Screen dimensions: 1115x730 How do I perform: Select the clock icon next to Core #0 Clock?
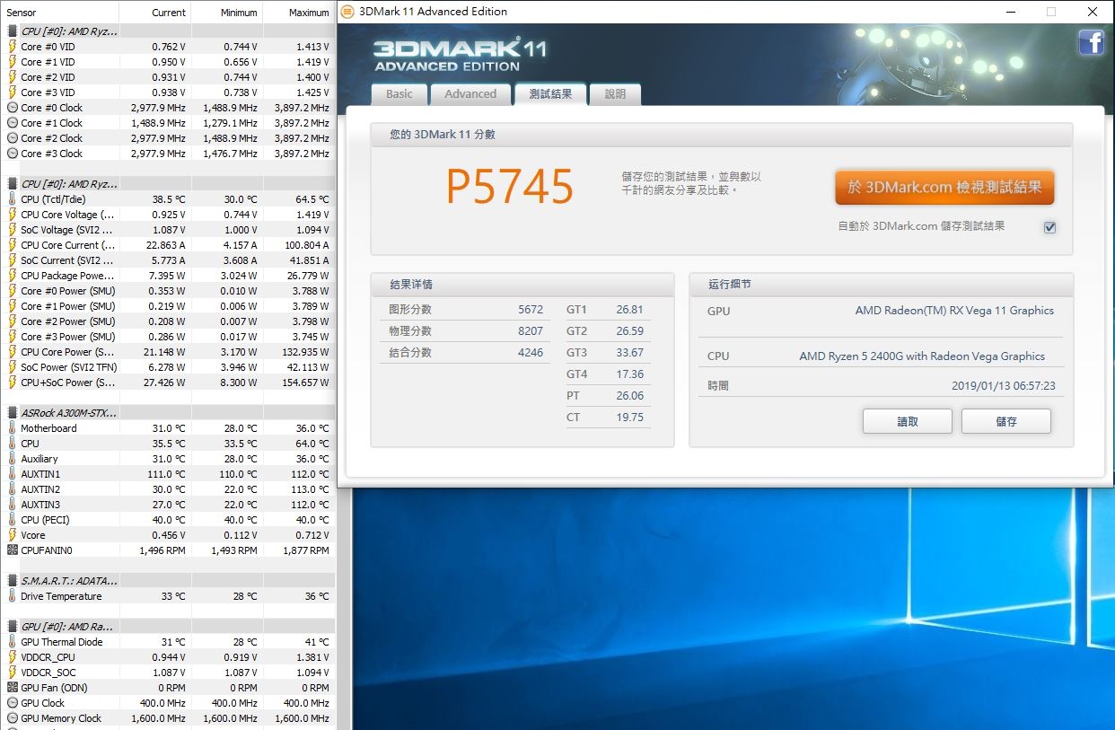(x=12, y=108)
